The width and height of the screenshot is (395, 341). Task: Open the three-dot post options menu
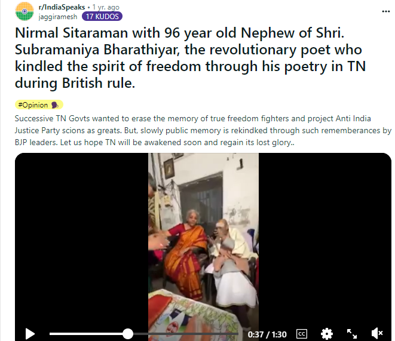(385, 11)
